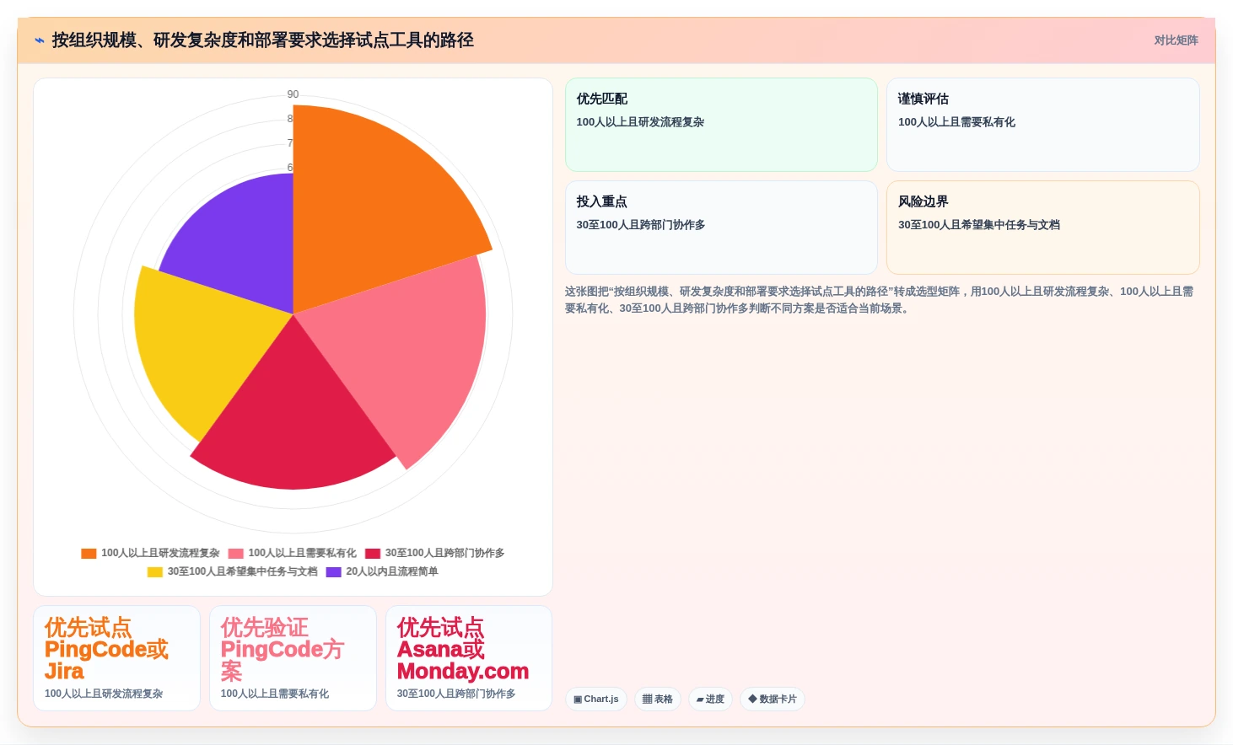Toggle the pink 100人以上且需要私有化 legend swatch
Screen dimensions: 1233x745
pos(235,554)
